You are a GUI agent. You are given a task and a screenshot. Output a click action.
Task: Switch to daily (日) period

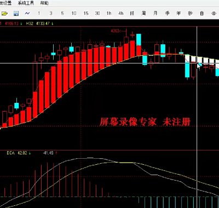(x=132, y=13)
